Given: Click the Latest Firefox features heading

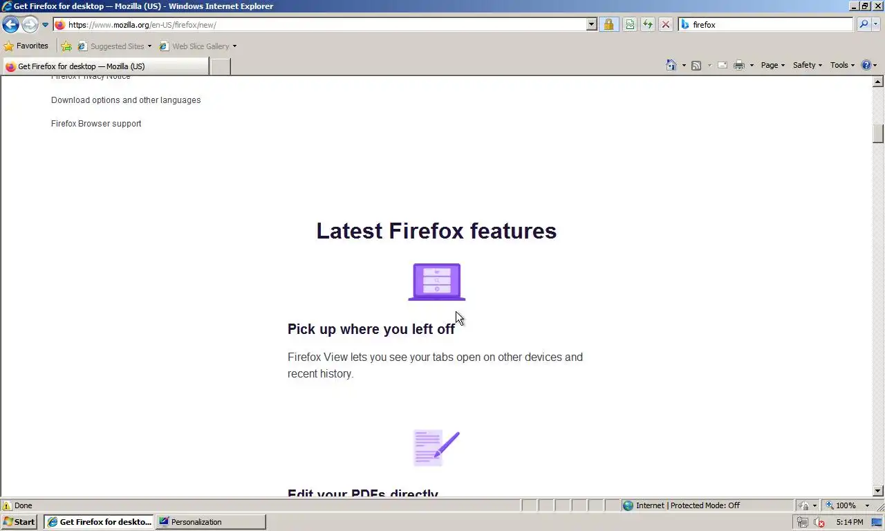Looking at the screenshot, I should (x=436, y=231).
